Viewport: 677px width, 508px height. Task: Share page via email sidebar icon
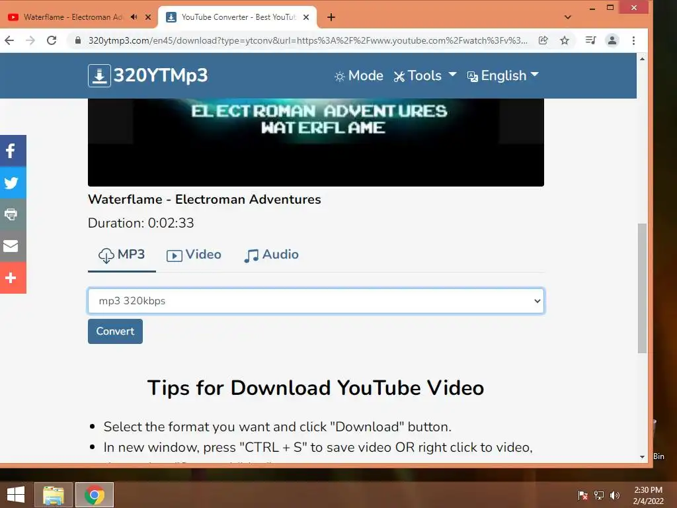pyautogui.click(x=12, y=246)
